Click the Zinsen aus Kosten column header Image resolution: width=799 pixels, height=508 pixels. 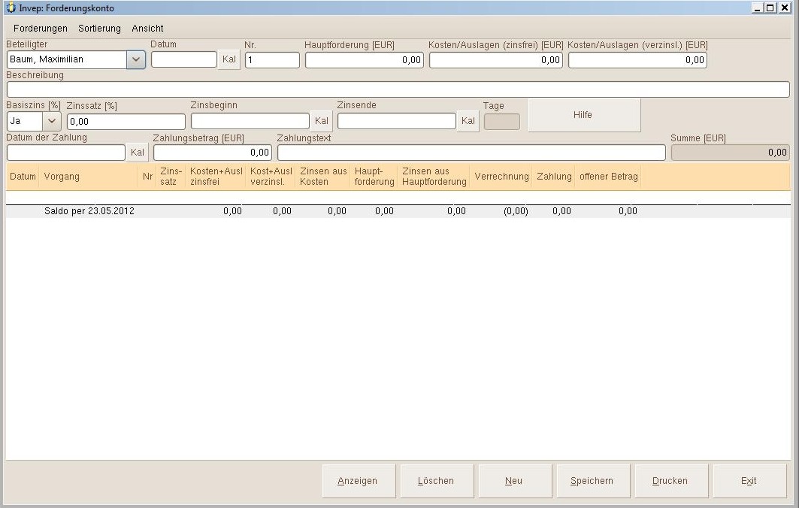(x=323, y=177)
